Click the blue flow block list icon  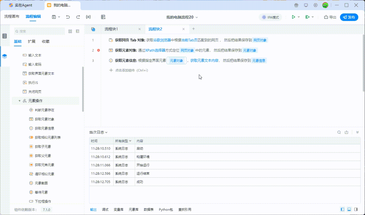tap(93, 29)
